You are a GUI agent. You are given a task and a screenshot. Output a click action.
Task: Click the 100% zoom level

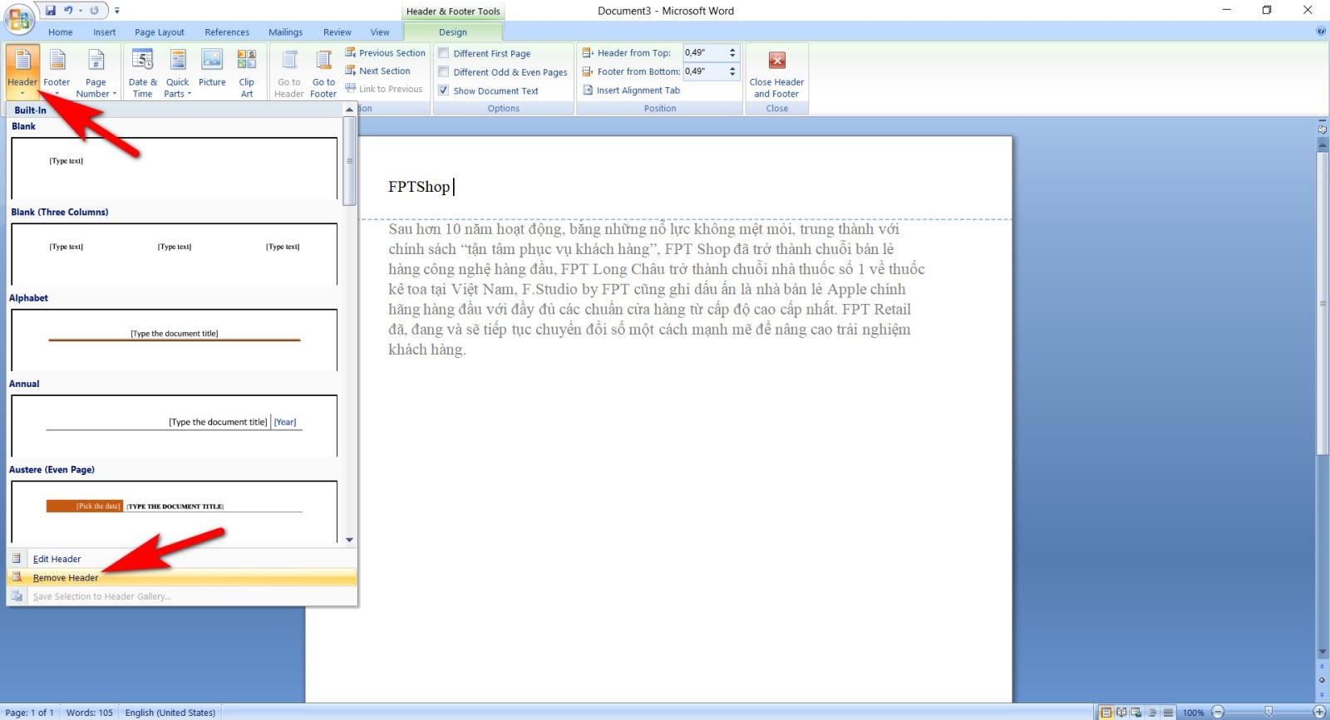click(1194, 713)
